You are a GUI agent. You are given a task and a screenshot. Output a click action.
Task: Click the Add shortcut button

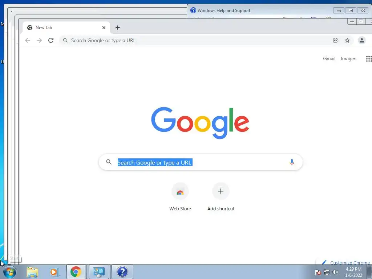click(x=221, y=197)
